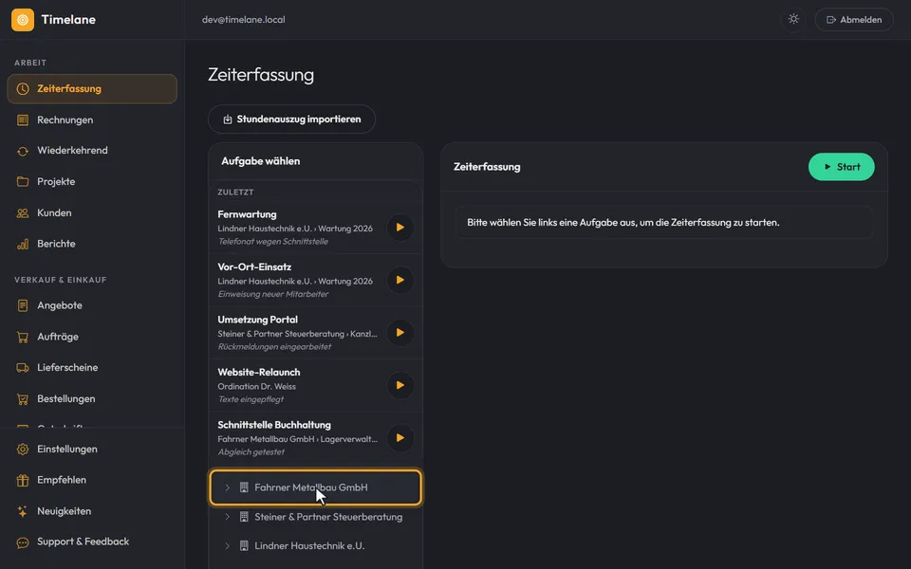911x569 pixels.
Task: Click the Einstellungen gear icon
Action: click(23, 450)
